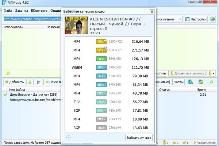Image resolution: width=219 pixels, height=146 pixels.
Task: Click the green globe icon next to Настройки
Action: (x=213, y=19)
